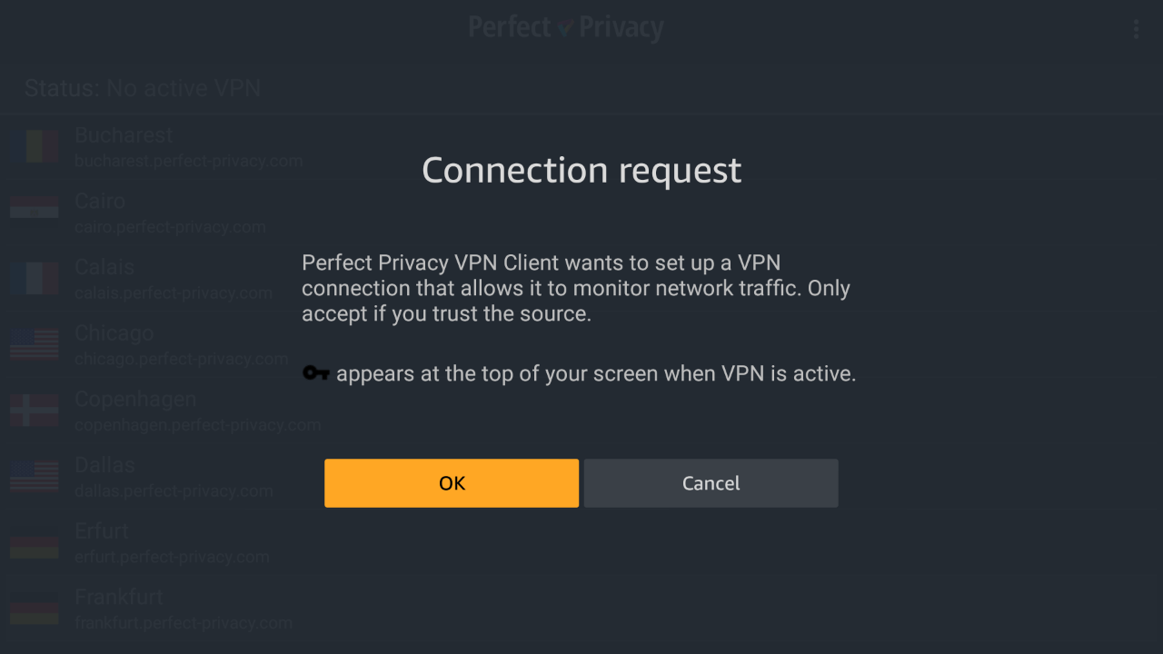
Task: Cancel the VPN connection request
Action: point(711,483)
